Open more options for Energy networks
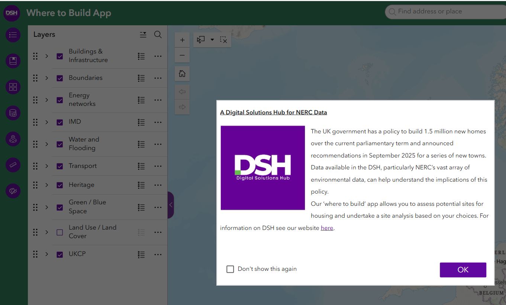Image resolution: width=506 pixels, height=305 pixels. tap(158, 100)
